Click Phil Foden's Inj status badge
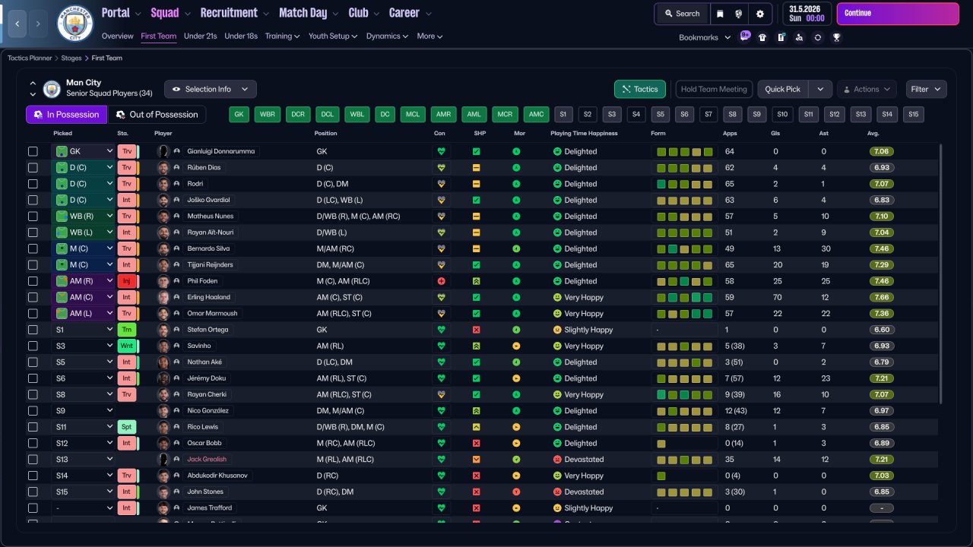The height and width of the screenshot is (547, 973). [127, 281]
